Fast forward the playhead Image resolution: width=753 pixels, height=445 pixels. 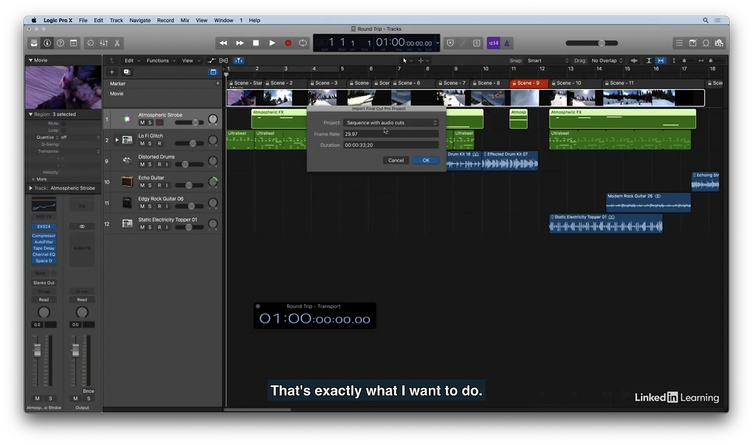coord(239,43)
